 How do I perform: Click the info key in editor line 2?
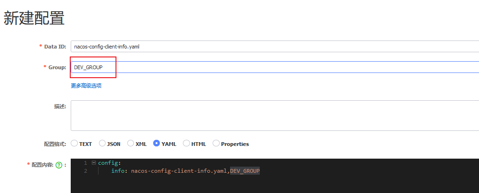(119, 171)
